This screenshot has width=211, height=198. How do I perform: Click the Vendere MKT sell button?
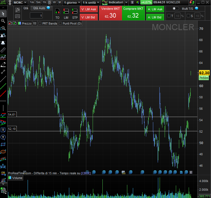point(111,13)
